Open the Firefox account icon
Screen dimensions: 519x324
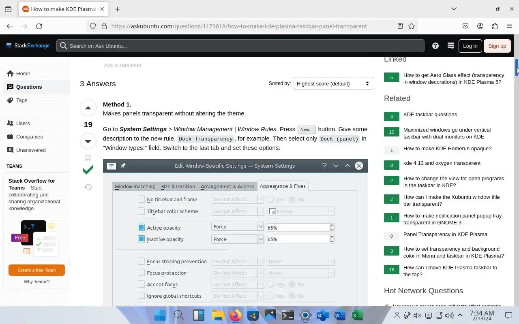click(x=480, y=26)
